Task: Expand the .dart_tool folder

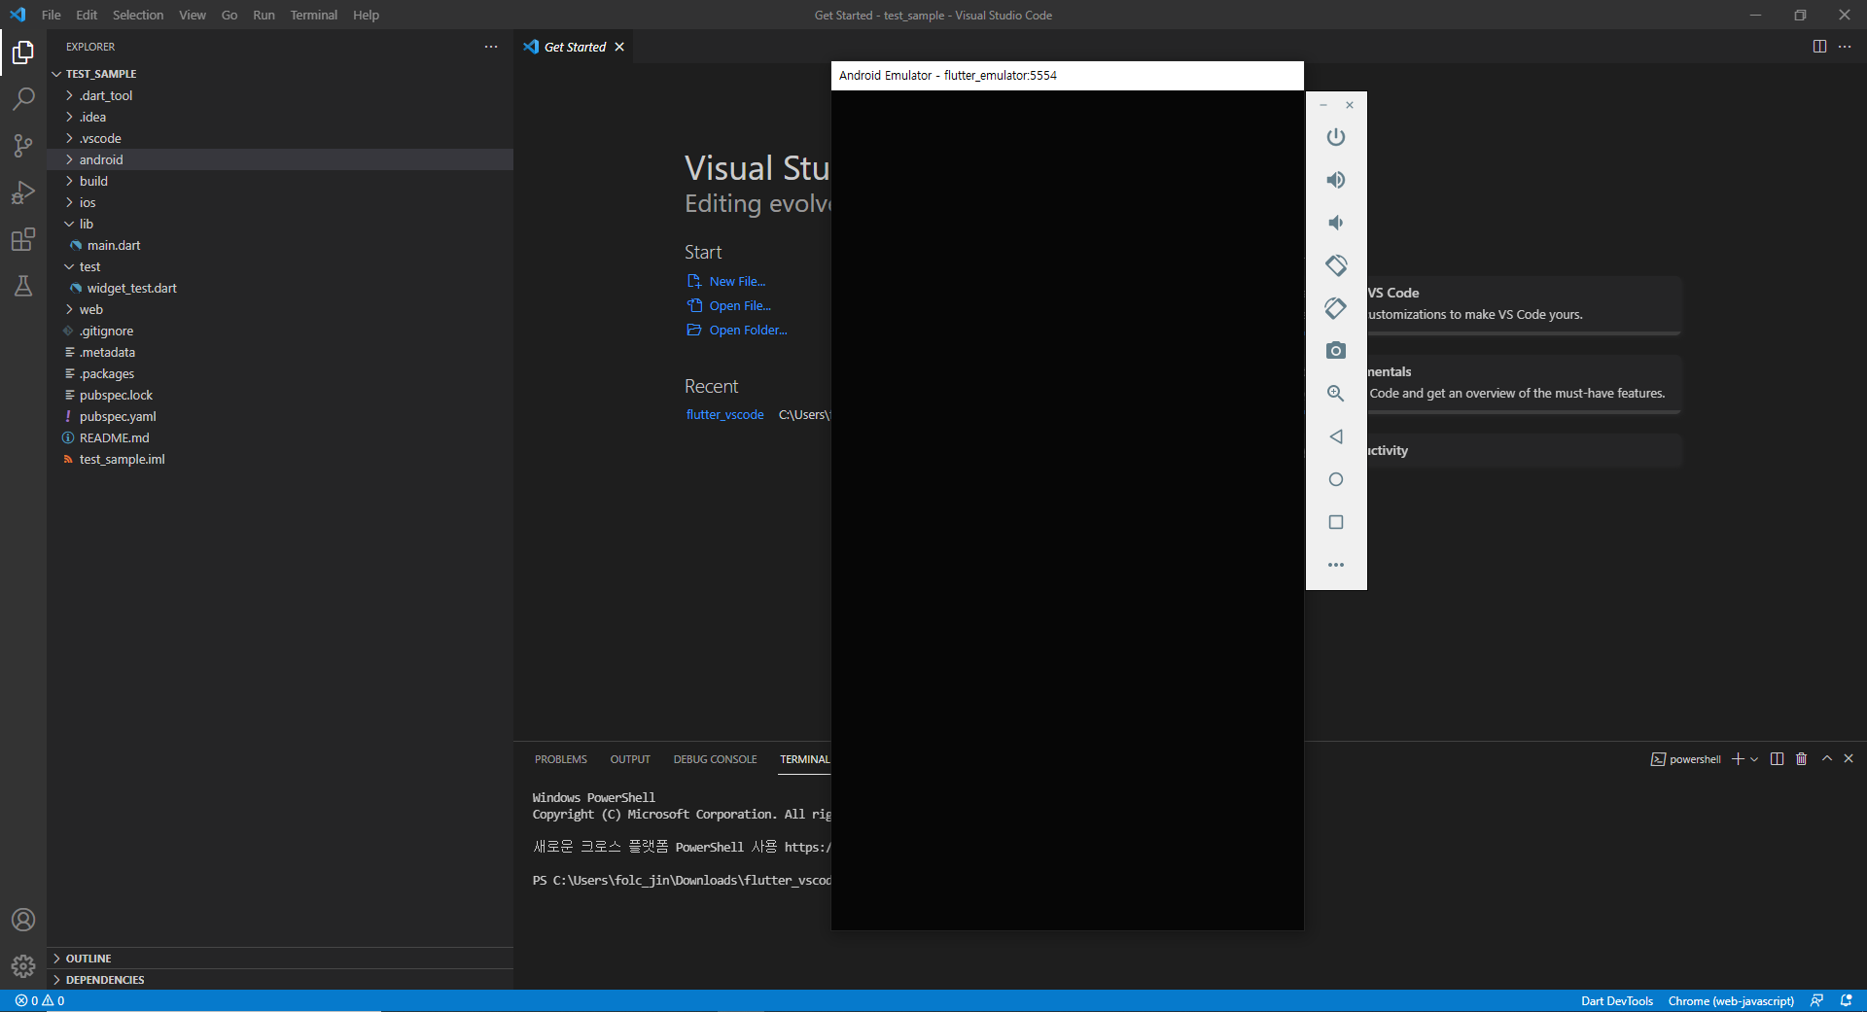Action: 280,95
